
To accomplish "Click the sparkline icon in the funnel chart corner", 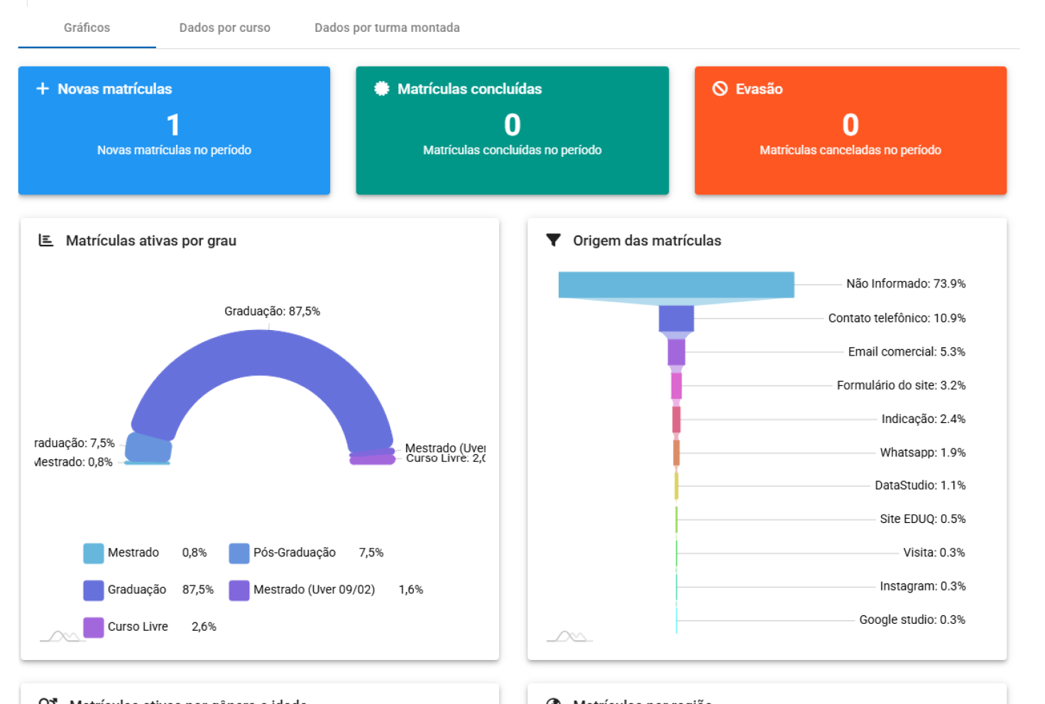I will (x=568, y=635).
